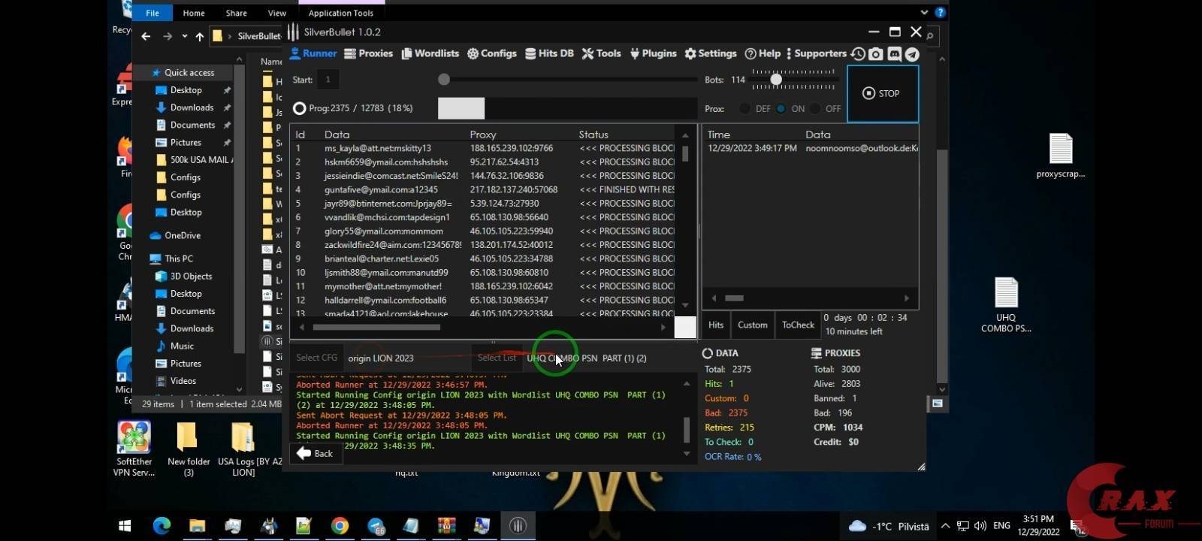1202x541 pixels.
Task: Open SilverBullet Settings tab
Action: click(x=711, y=53)
